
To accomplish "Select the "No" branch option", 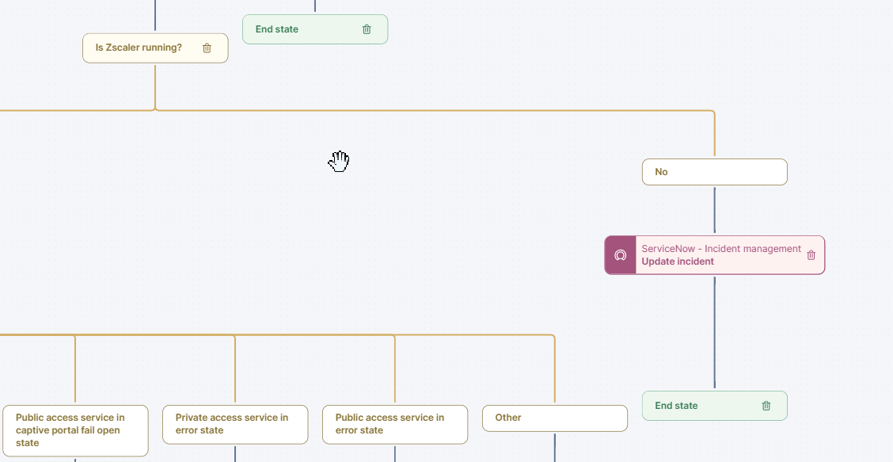I will (714, 172).
